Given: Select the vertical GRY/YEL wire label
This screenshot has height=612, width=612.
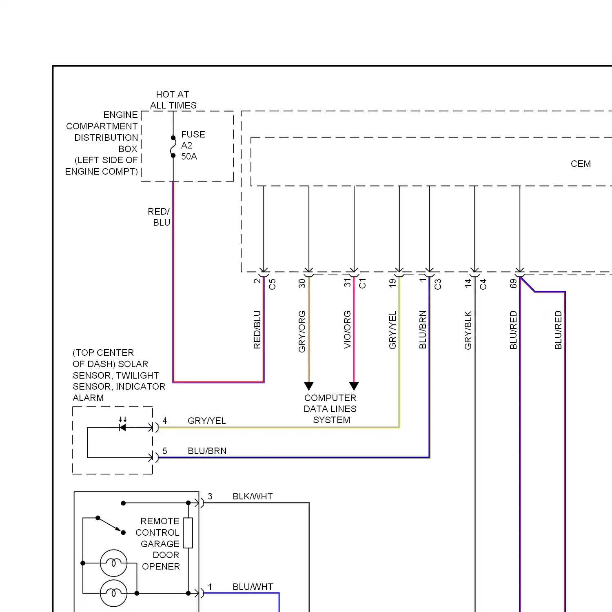Looking at the screenshot, I should (392, 330).
